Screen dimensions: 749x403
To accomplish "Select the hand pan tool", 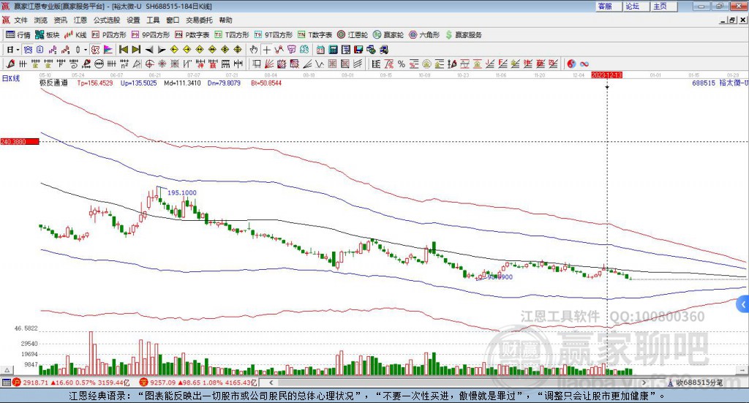I will point(254,50).
